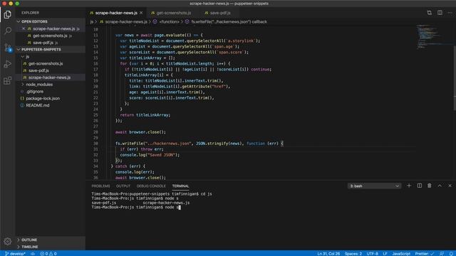Image resolution: width=456 pixels, height=256 pixels.
Task: Open the Output panel tab
Action: pyautogui.click(x=123, y=186)
